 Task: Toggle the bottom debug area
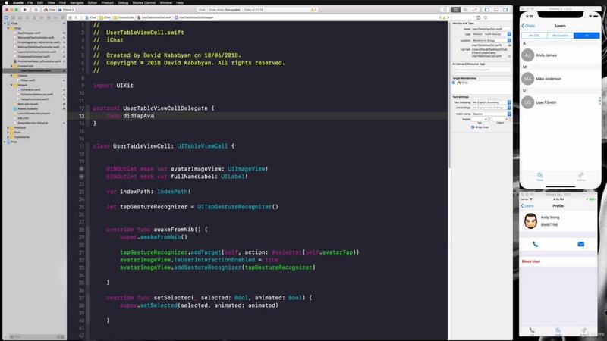[x=496, y=9]
